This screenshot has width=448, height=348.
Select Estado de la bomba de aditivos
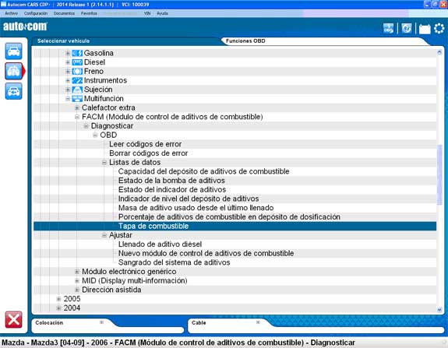171,181
